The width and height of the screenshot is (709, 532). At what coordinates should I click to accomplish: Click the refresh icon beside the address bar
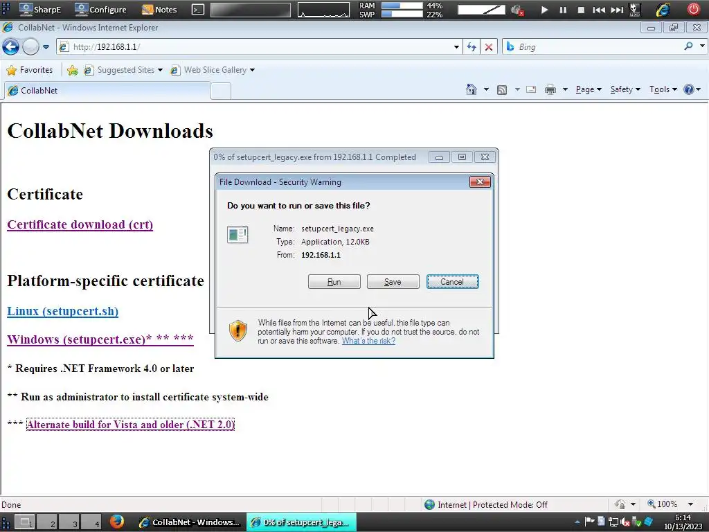click(x=472, y=46)
